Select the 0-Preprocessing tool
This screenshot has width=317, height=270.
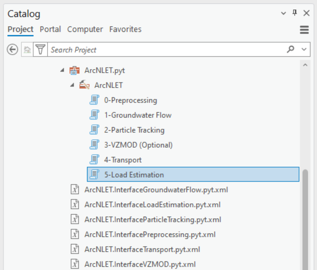point(130,100)
